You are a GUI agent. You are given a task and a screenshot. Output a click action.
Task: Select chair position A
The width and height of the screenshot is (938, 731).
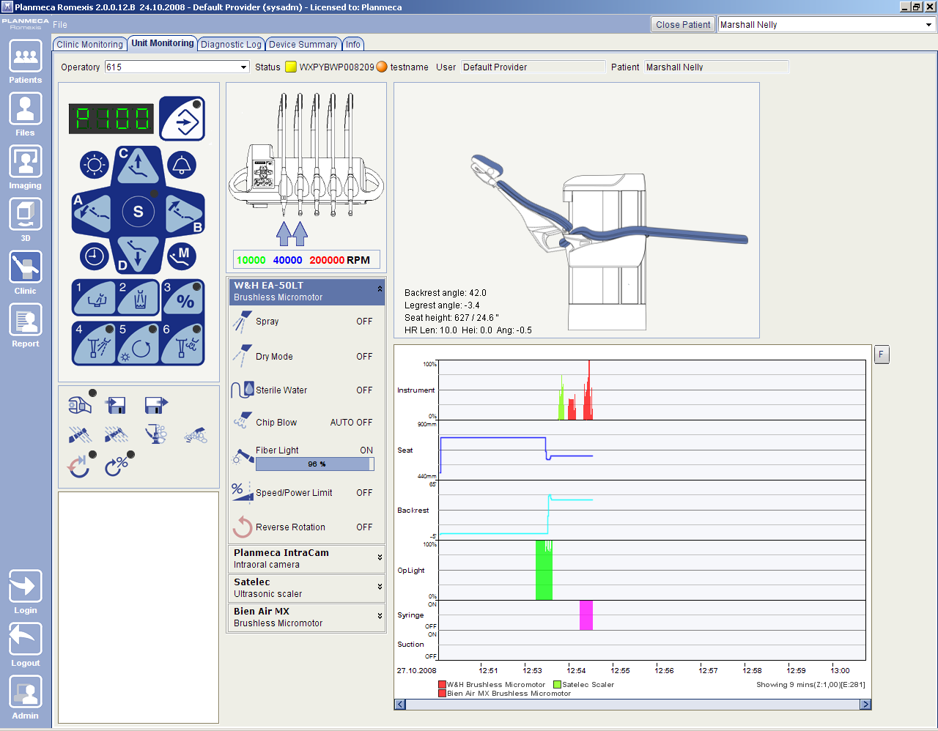92,213
